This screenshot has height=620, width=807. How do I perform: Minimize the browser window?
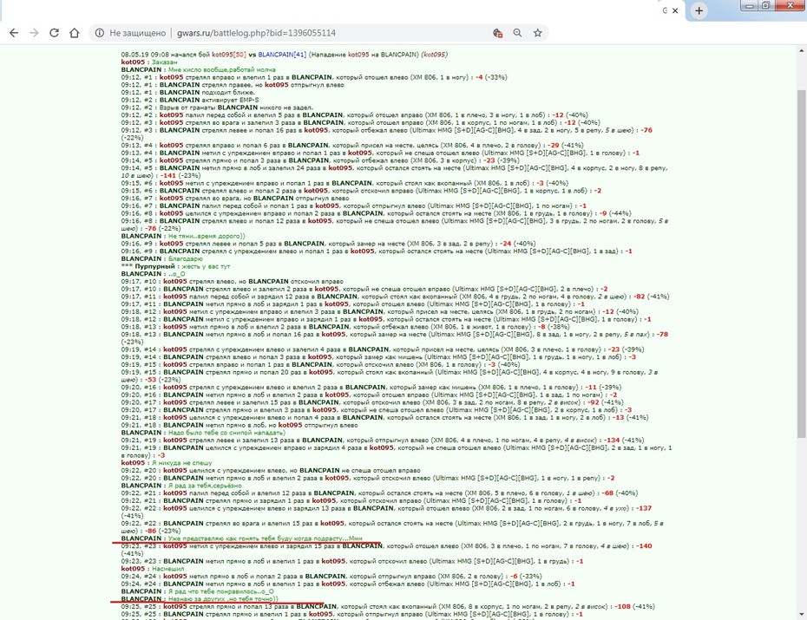(750, 6)
